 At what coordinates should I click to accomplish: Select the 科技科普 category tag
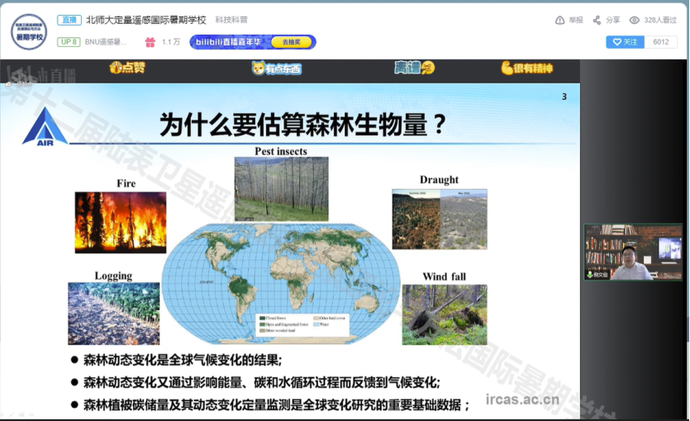tap(231, 20)
